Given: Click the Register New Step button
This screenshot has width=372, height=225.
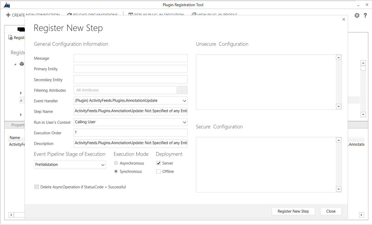Looking at the screenshot, I should pos(293,211).
